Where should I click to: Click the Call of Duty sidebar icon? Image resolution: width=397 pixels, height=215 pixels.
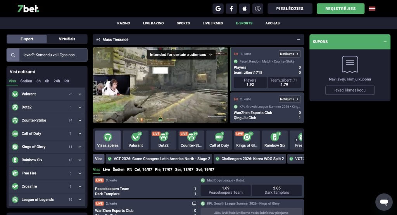[15, 133]
